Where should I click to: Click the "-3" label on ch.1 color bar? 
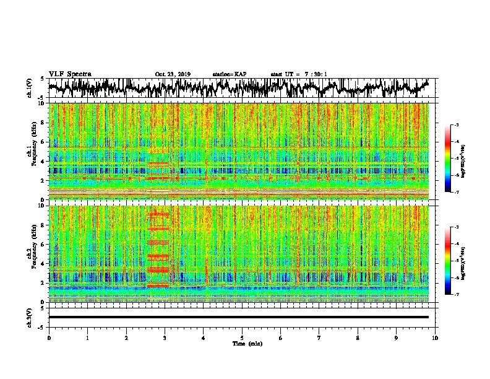pyautogui.click(x=456, y=125)
